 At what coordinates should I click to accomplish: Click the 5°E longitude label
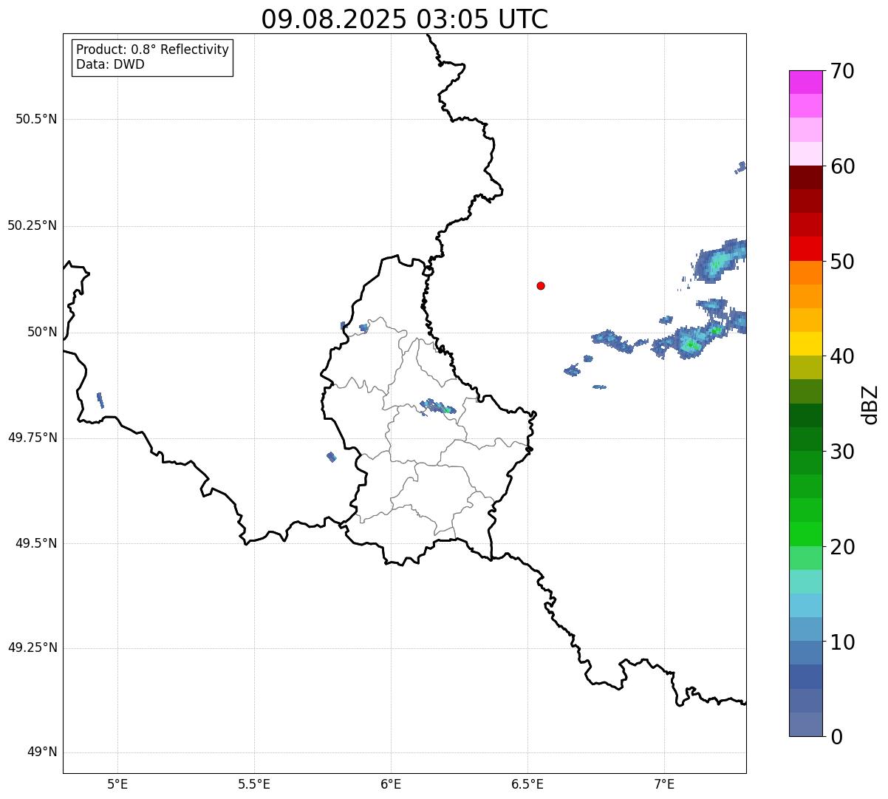tap(118, 783)
